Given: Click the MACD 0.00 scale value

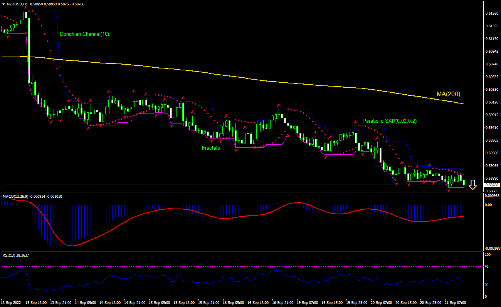Looking at the screenshot, I should [488, 205].
